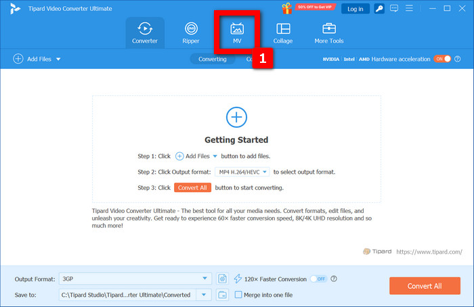Click the gift box promotion icon
The width and height of the screenshot is (474, 307).
tap(286, 8)
